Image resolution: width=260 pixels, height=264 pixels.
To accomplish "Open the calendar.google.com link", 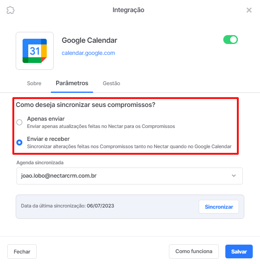I will point(88,53).
